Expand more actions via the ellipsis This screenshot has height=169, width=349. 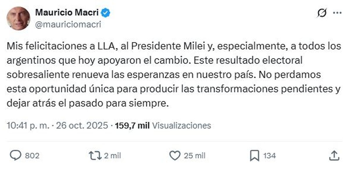tap(337, 12)
